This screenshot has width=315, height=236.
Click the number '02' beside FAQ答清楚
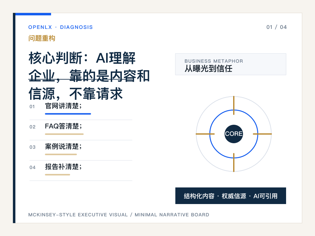(x=32, y=127)
